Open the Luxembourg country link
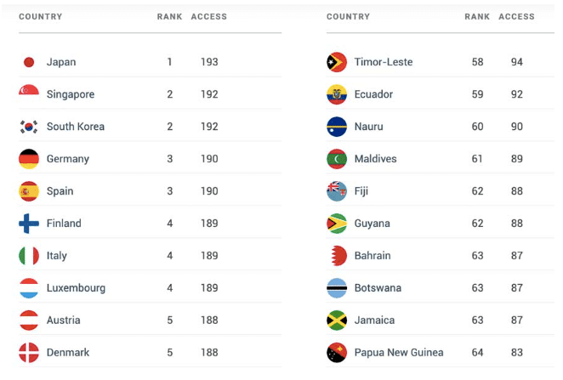The height and width of the screenshot is (380, 563). 76,288
